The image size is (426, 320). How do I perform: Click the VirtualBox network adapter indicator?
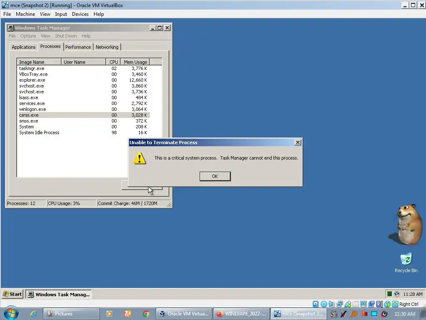pyautogui.click(x=339, y=304)
